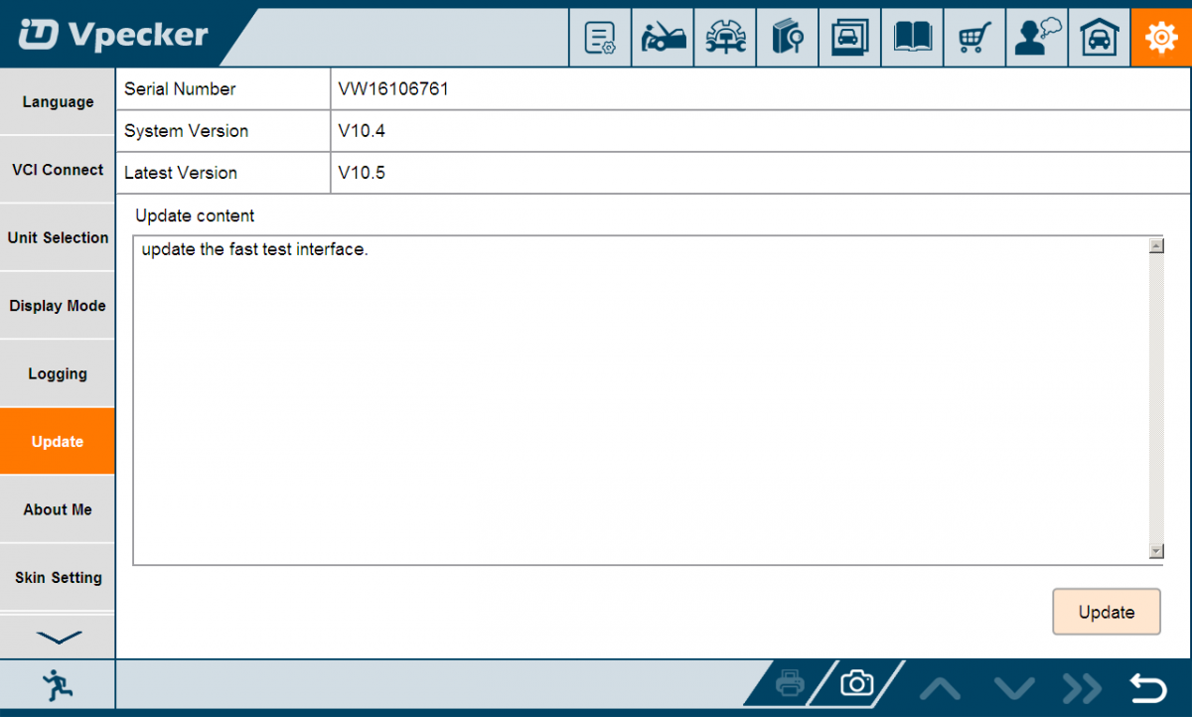This screenshot has width=1192, height=717.
Task: Click the up arrow in bottom bar
Action: pos(940,686)
